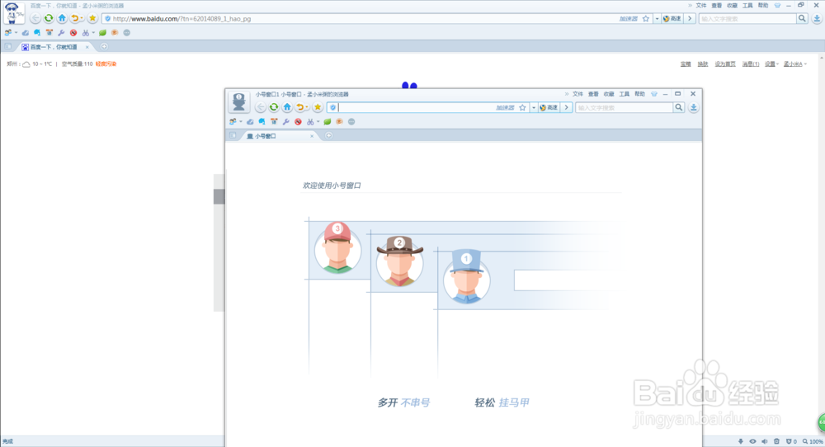Close the 百度一下 tab
This screenshot has width=825, height=447.
(87, 47)
